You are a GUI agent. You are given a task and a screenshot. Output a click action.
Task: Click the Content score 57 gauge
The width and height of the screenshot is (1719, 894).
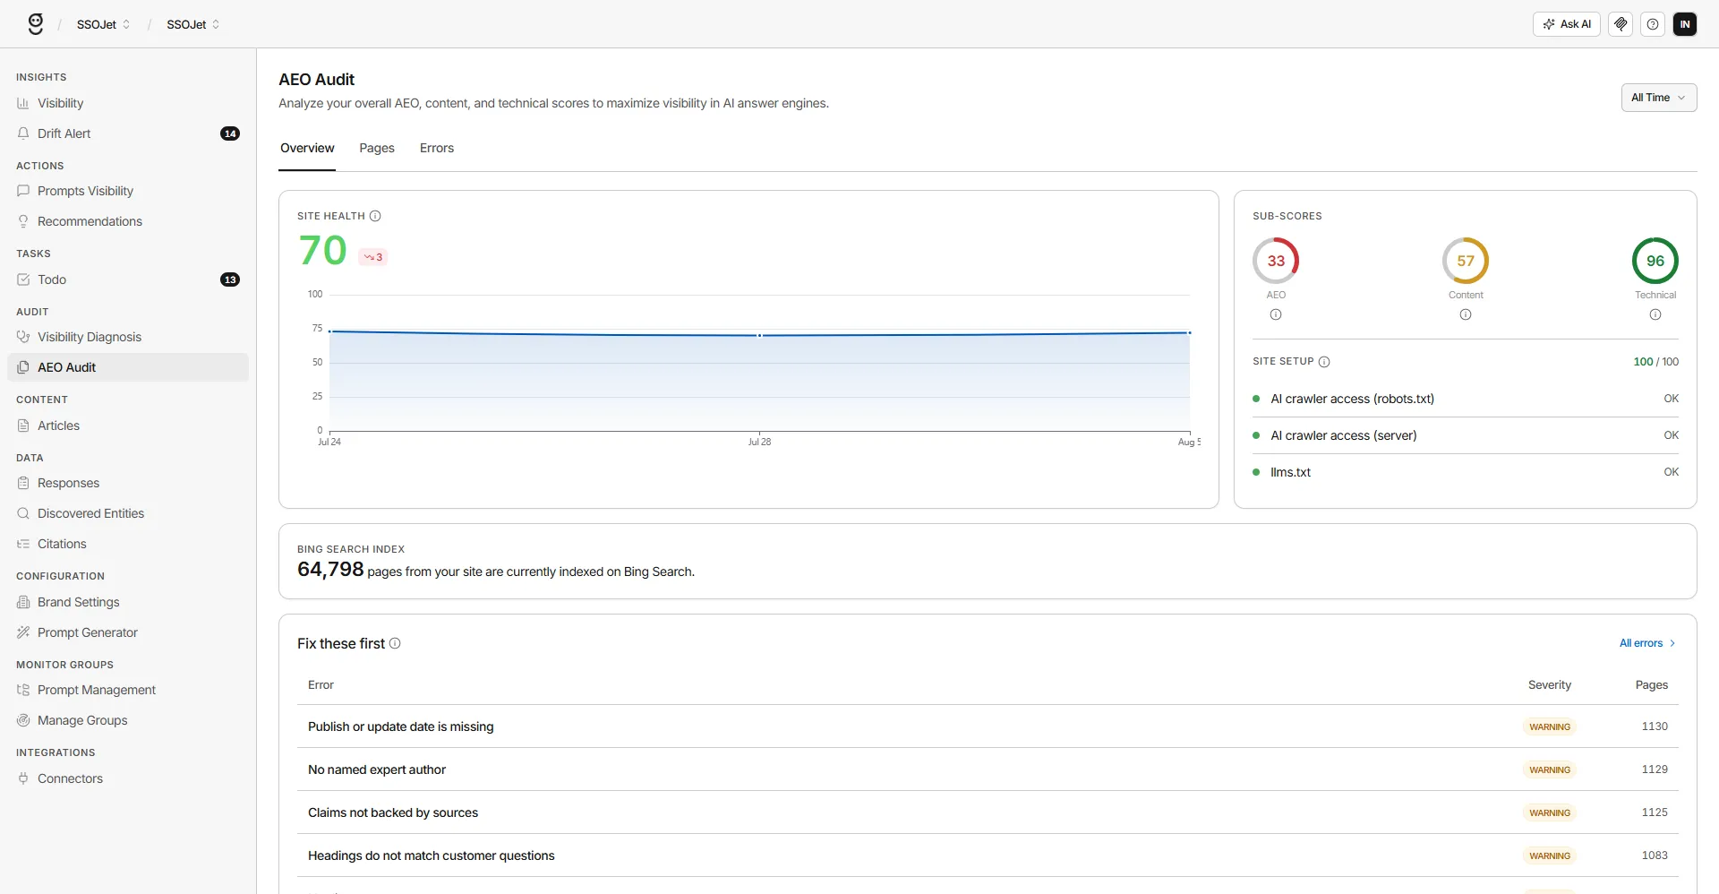coord(1466,261)
